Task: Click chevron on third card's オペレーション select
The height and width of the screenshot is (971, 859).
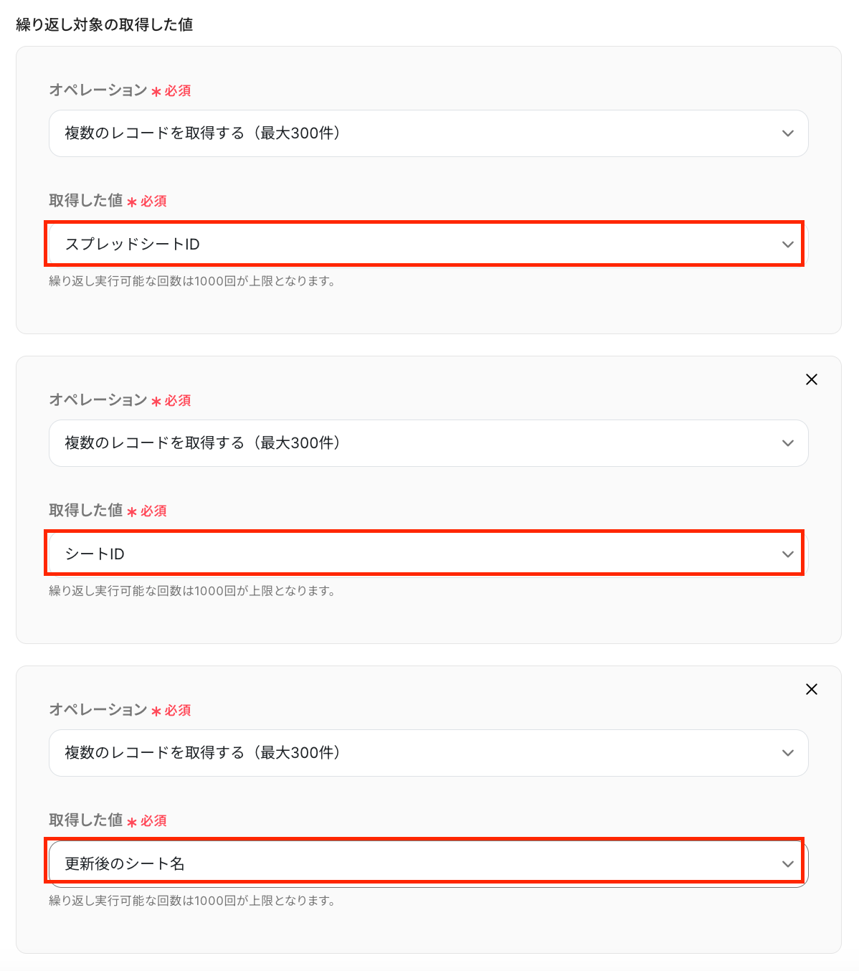Action: pos(788,753)
